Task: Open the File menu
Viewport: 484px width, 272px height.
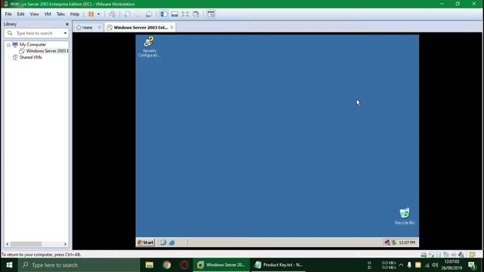Action: 8,14
